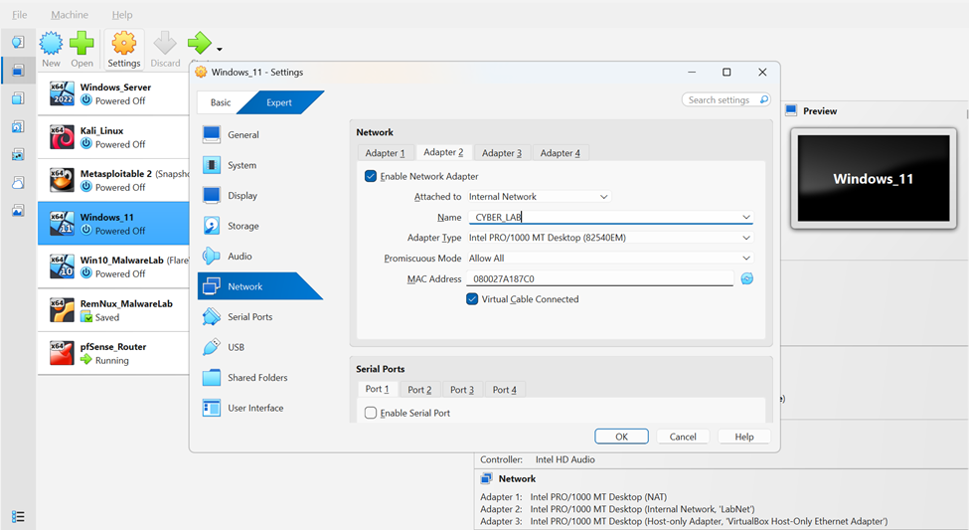Select the Win10_MalwareLab virtual machine
Viewport: 969px width, 530px height.
pos(113,266)
